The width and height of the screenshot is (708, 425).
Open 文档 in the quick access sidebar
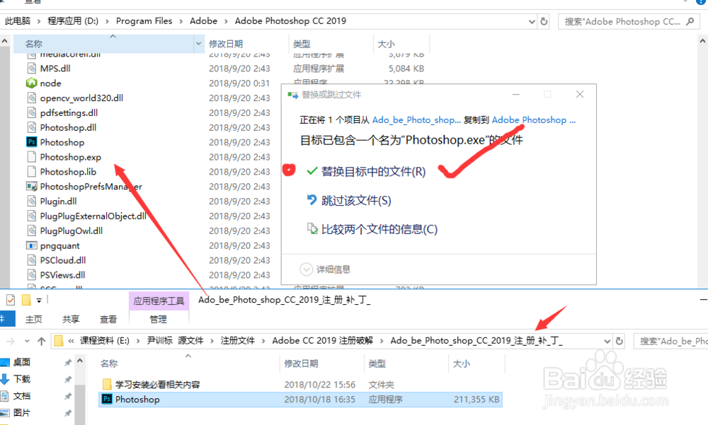point(22,396)
